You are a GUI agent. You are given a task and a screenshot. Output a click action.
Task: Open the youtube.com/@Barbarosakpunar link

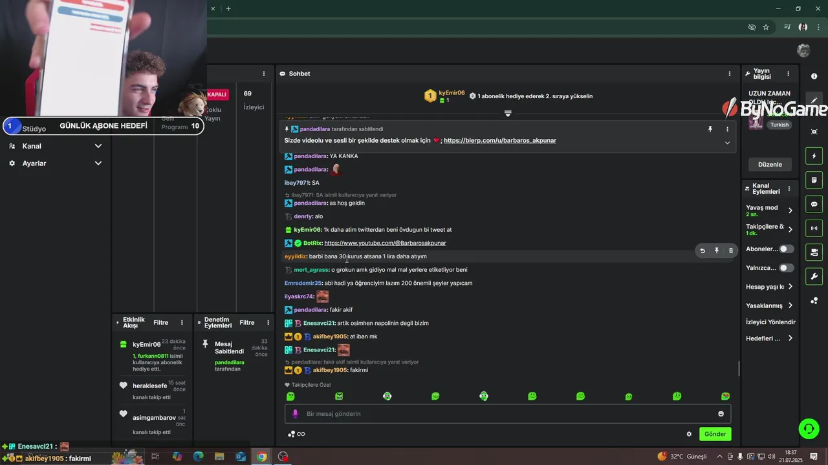(x=385, y=243)
